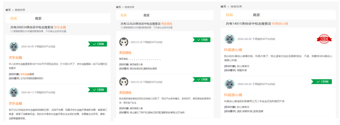Click the info icon under the 京东金融 result count
Viewport: 340px width, 125px height.
(x=12, y=31)
